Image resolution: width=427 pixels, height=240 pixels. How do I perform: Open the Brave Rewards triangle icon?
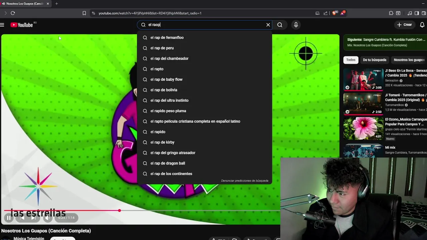343,13
